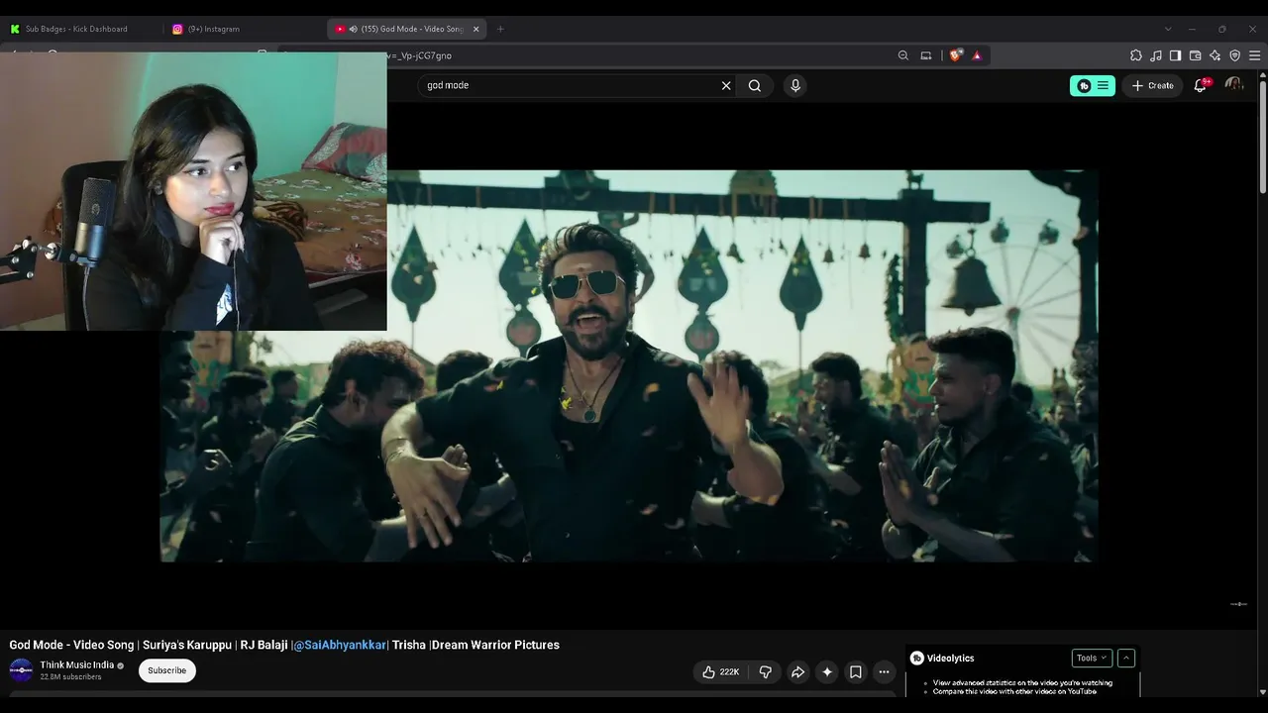Click the 22.8M subscribers text
Image resolution: width=1268 pixels, height=713 pixels.
pos(70,677)
